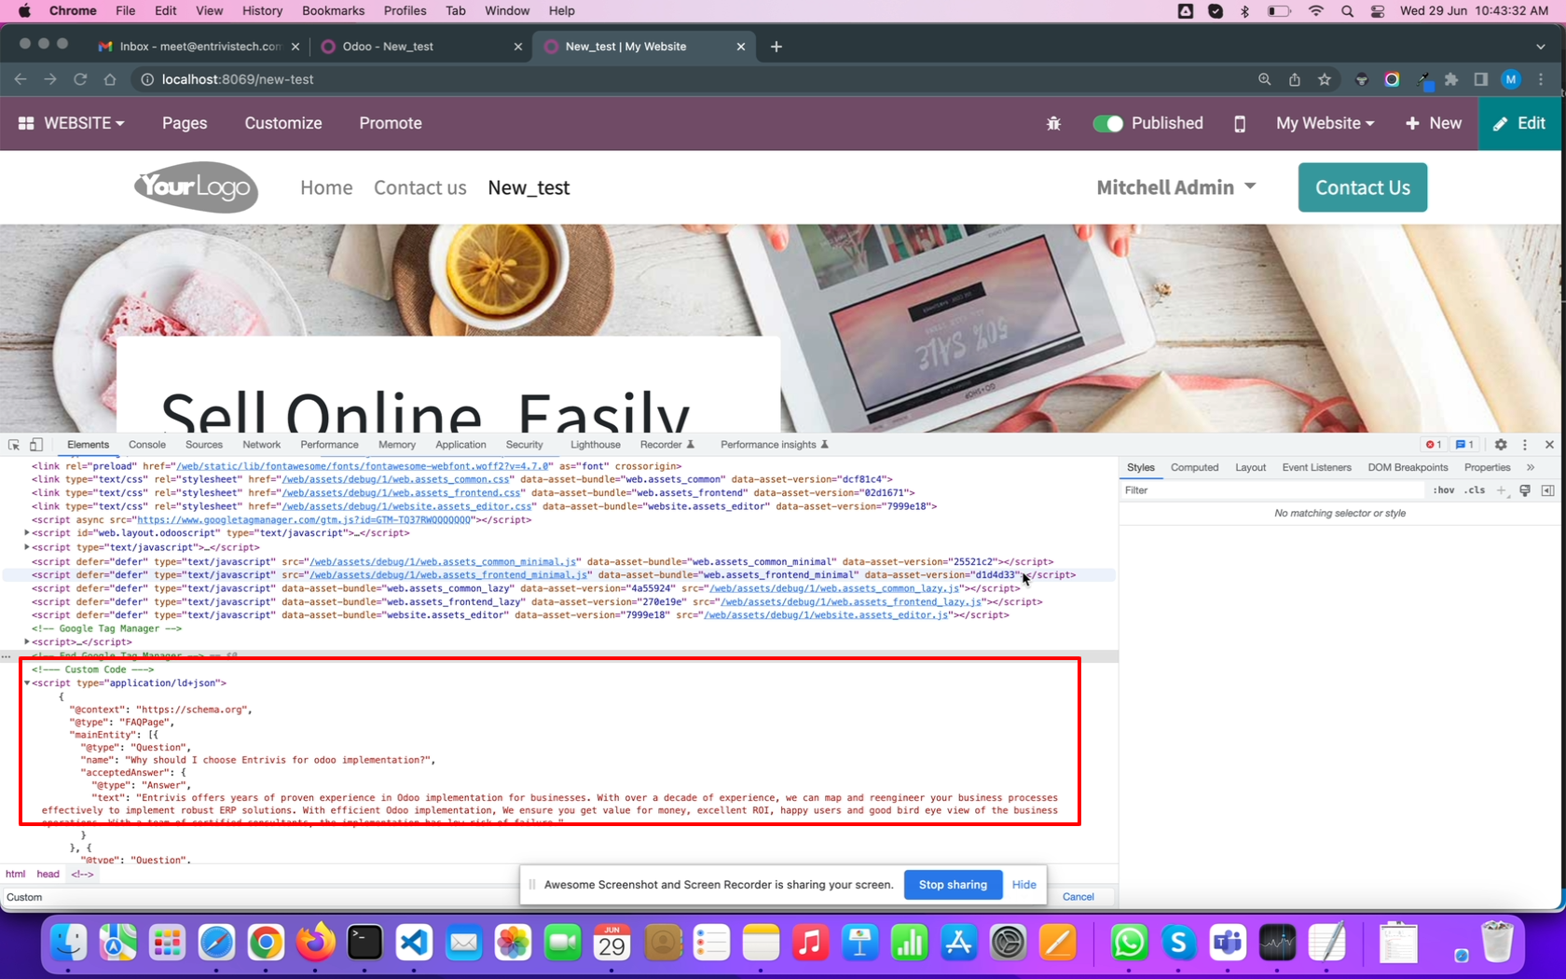1566x979 pixels.
Task: Click the color picker eyedropper extension icon
Action: click(1423, 80)
